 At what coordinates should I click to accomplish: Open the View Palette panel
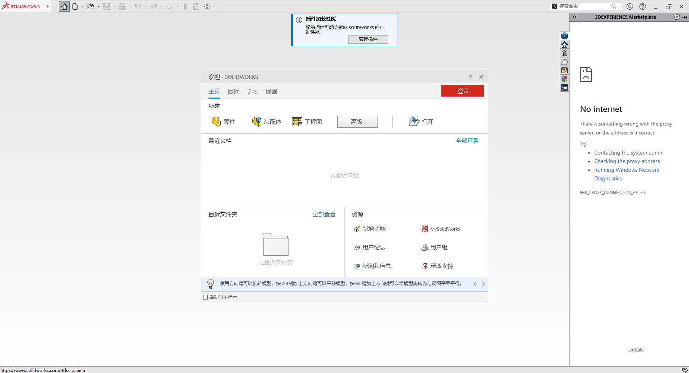coord(564,70)
